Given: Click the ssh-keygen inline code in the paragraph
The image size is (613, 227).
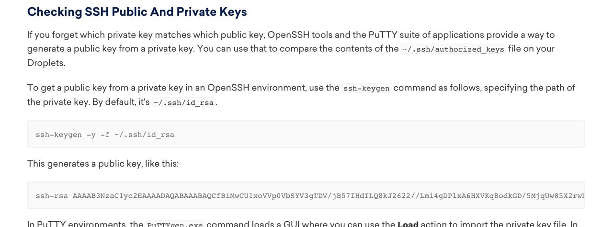Looking at the screenshot, I should (x=366, y=88).
